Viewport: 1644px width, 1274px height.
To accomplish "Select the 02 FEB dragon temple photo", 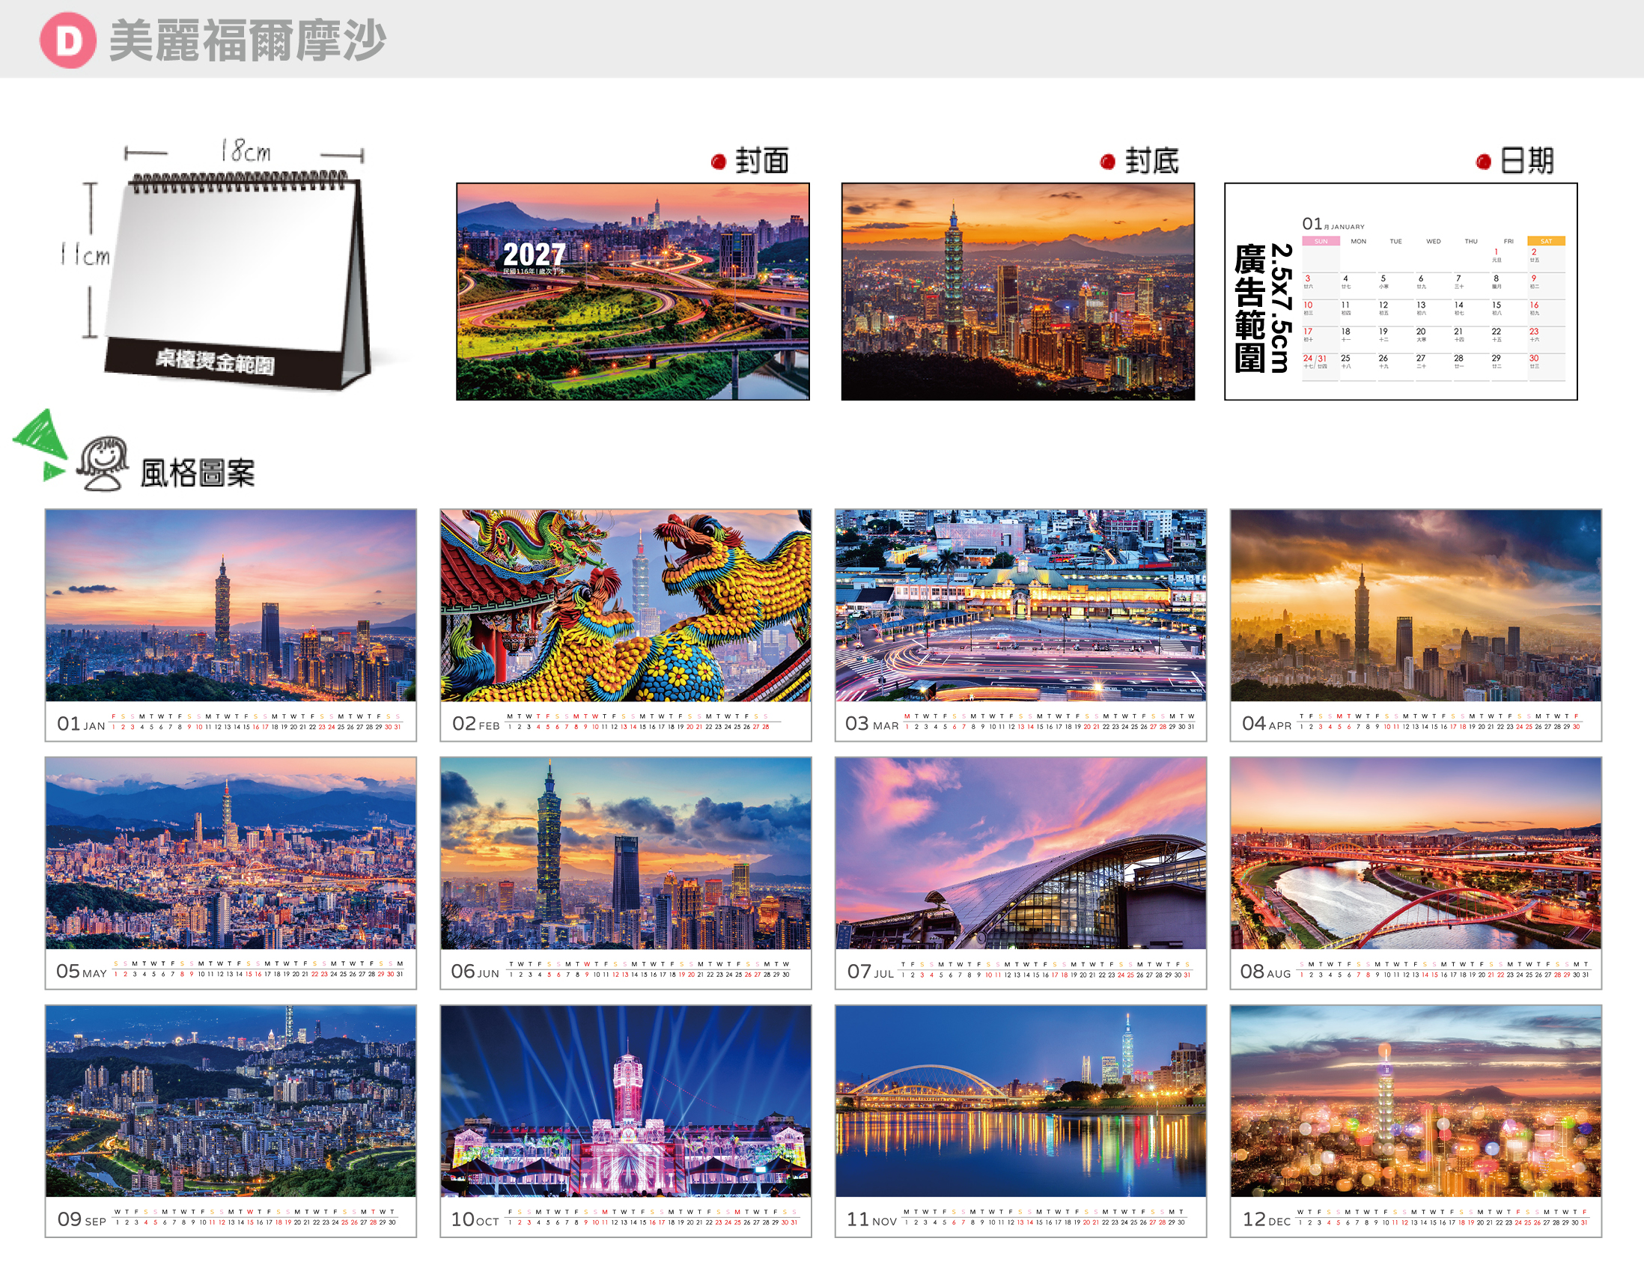I will coord(626,605).
